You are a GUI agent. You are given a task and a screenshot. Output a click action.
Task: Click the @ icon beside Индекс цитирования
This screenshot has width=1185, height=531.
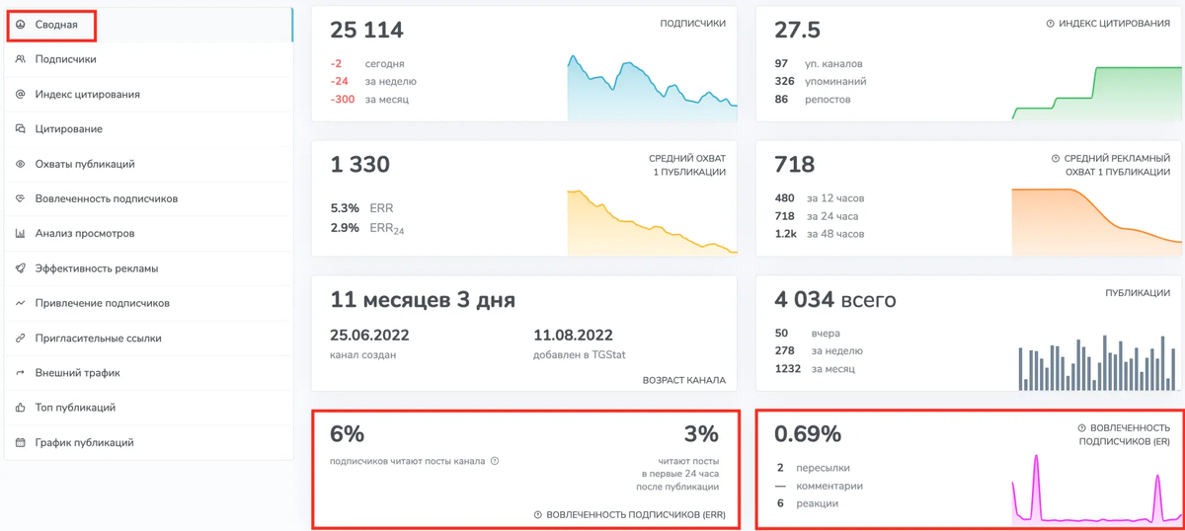(20, 95)
